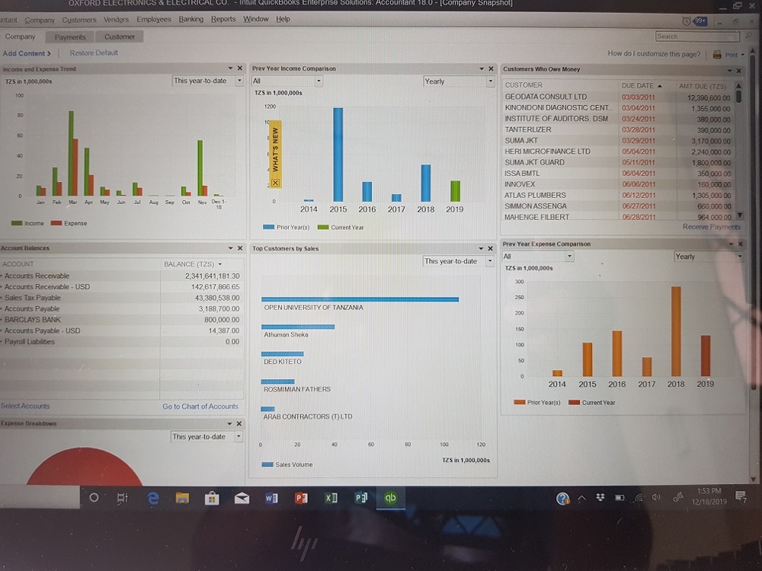Open PowerPoint from the taskbar
Screen dimensions: 762x571
[x=301, y=498]
